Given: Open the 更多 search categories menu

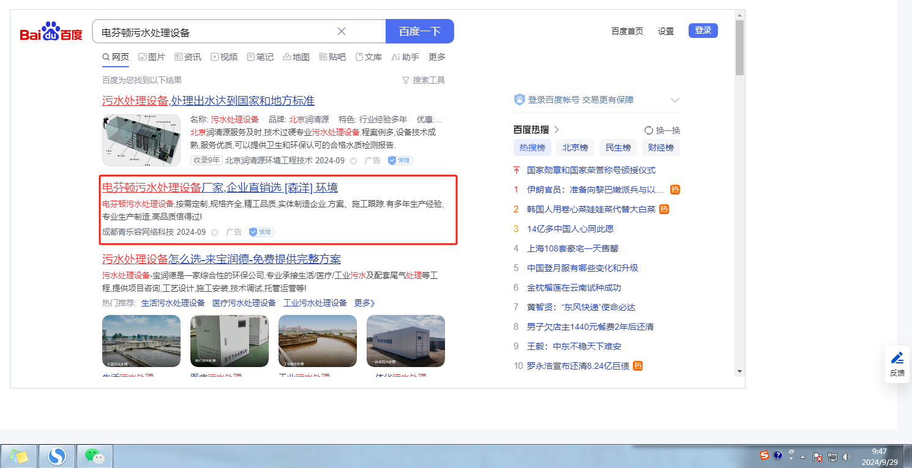Looking at the screenshot, I should pyautogui.click(x=437, y=57).
